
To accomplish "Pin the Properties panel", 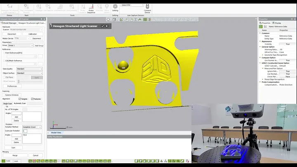I will tap(292, 19).
